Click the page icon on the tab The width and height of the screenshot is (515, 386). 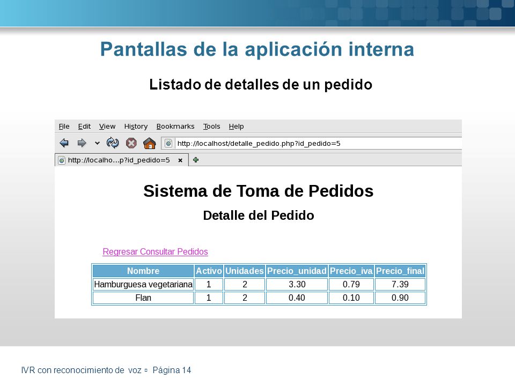(x=61, y=160)
